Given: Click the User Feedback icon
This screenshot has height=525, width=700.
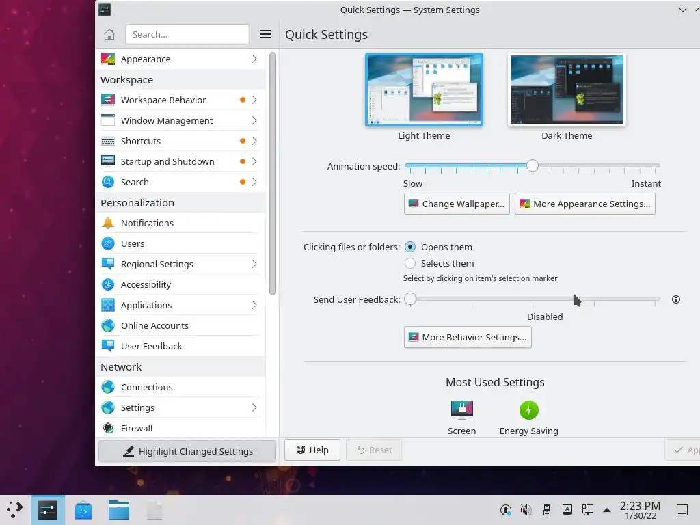Looking at the screenshot, I should coord(108,346).
